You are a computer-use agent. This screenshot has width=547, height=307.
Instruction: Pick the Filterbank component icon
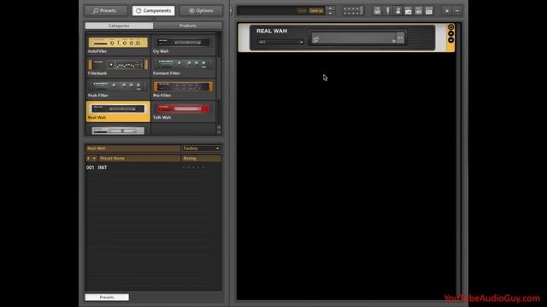pyautogui.click(x=118, y=67)
